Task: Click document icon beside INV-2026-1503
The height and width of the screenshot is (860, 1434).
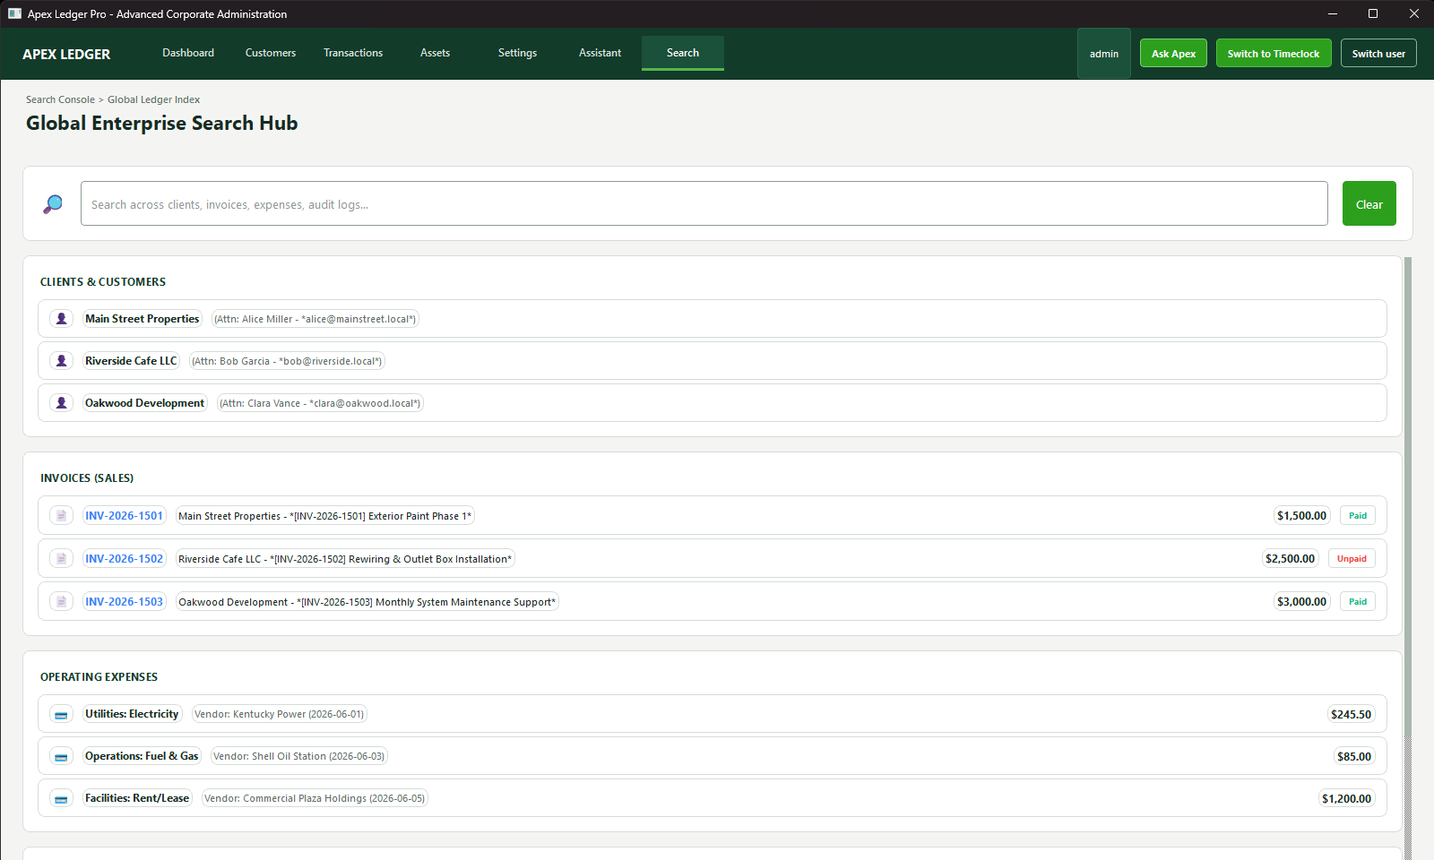Action: pyautogui.click(x=61, y=602)
